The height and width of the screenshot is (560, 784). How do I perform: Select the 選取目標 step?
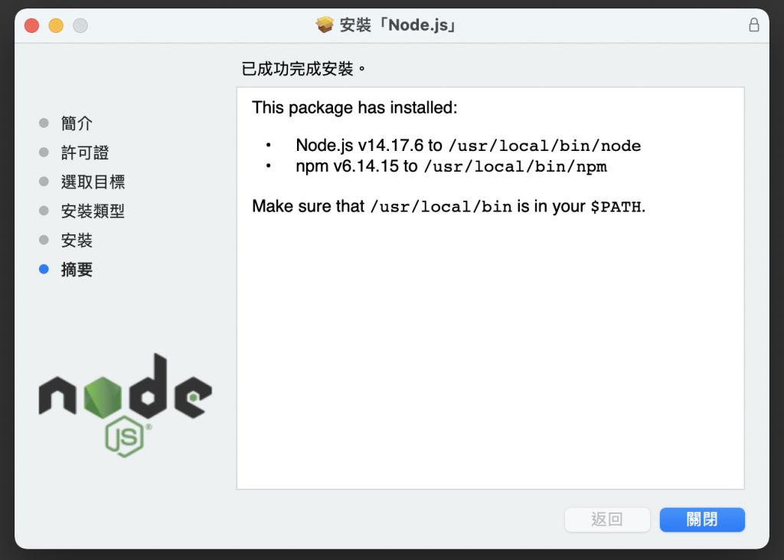point(93,182)
